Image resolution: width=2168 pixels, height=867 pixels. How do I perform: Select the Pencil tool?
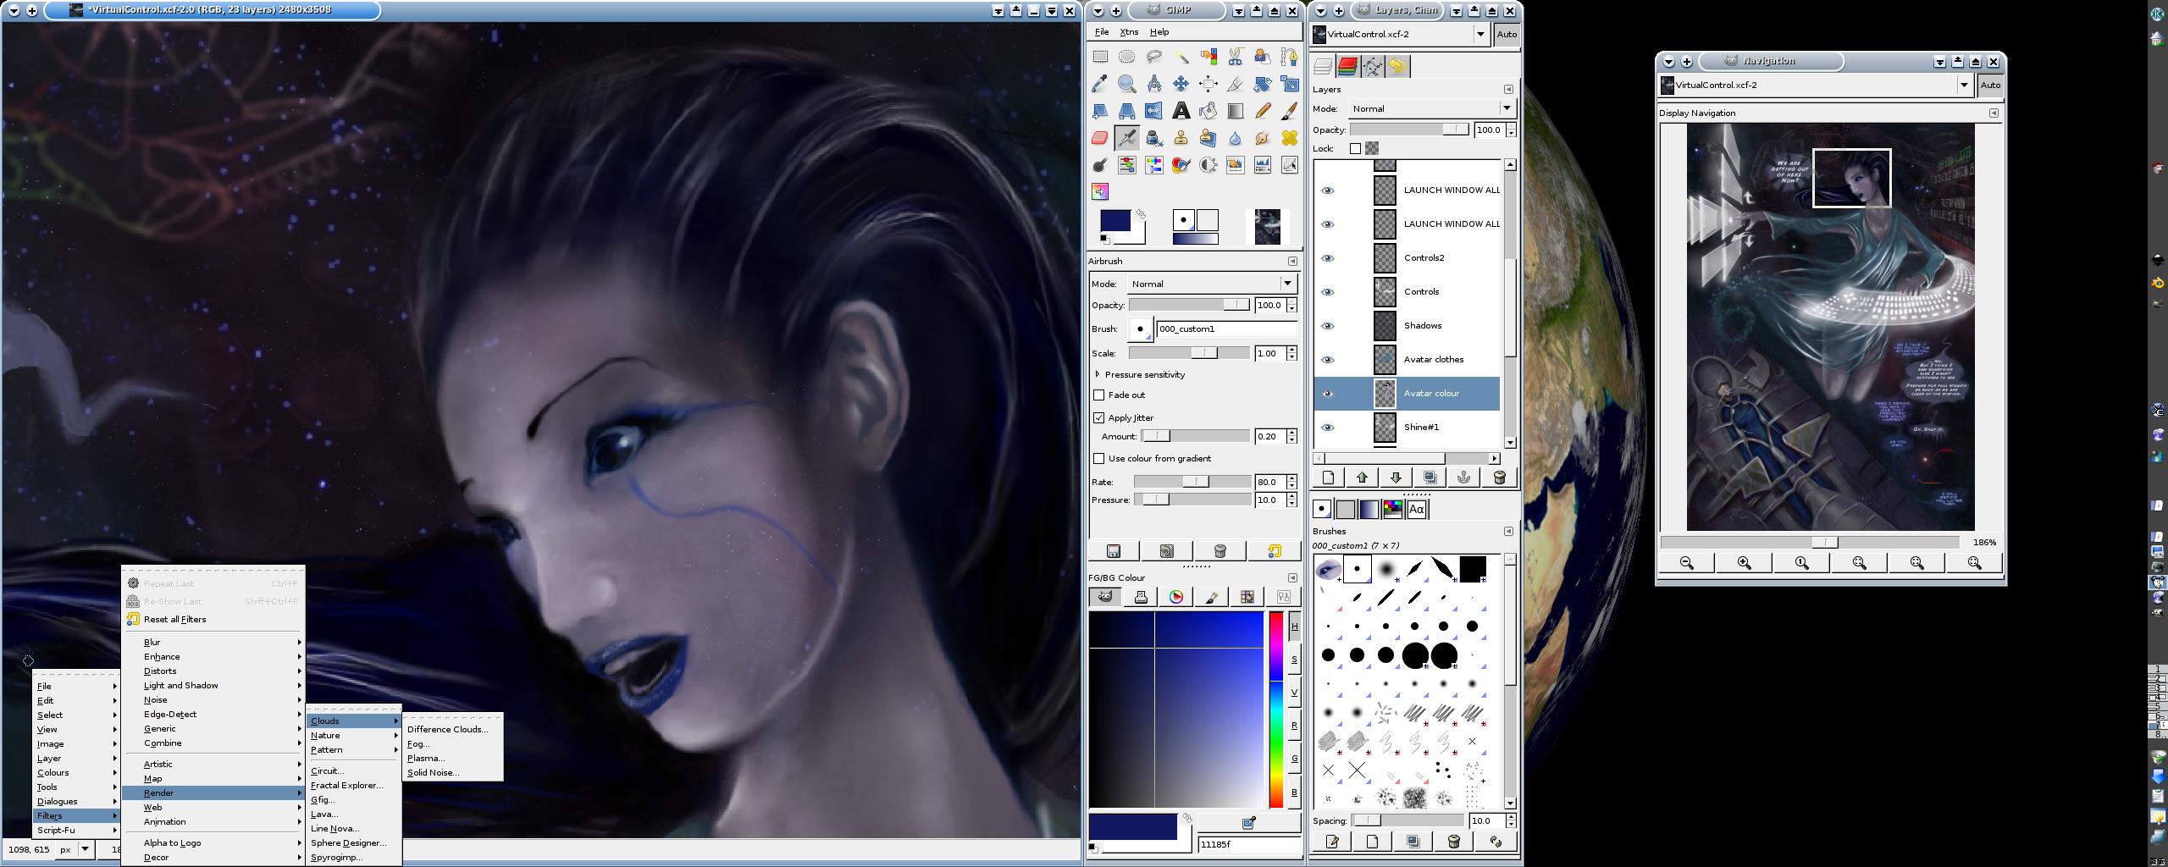click(1262, 111)
